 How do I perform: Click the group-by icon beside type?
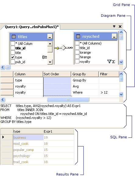(x=45, y=57)
